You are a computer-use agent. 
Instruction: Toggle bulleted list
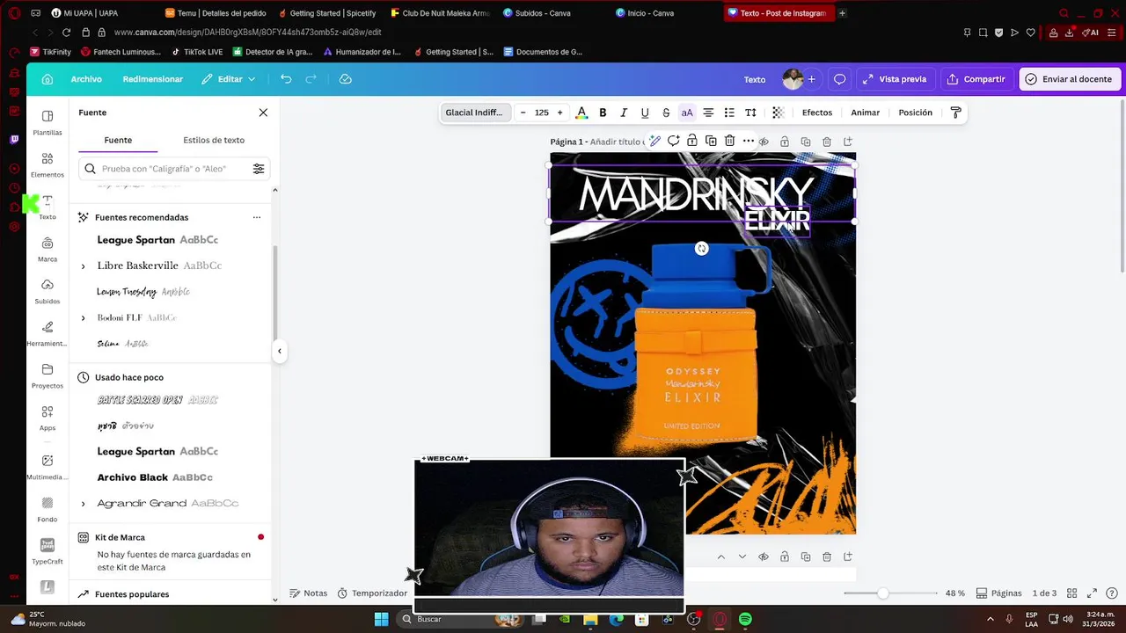pyautogui.click(x=729, y=113)
